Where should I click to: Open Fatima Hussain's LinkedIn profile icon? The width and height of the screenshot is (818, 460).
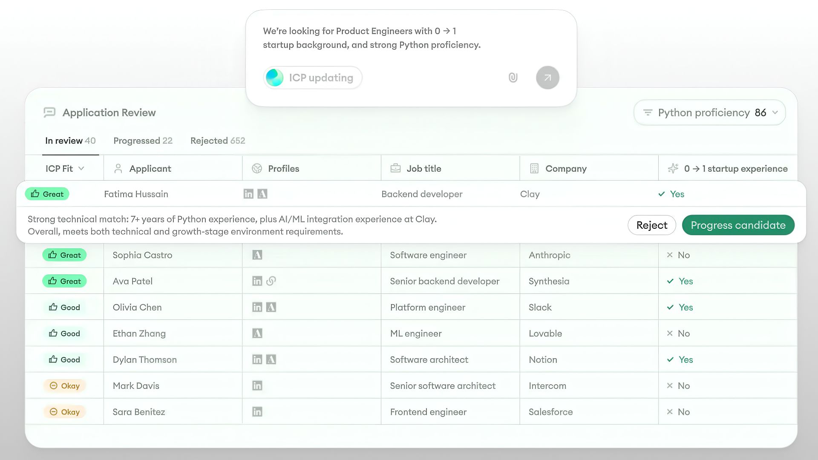[x=248, y=194]
